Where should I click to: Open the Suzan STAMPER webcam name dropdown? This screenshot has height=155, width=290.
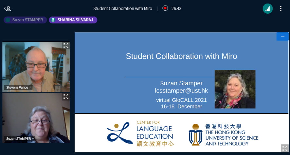coord(20,139)
